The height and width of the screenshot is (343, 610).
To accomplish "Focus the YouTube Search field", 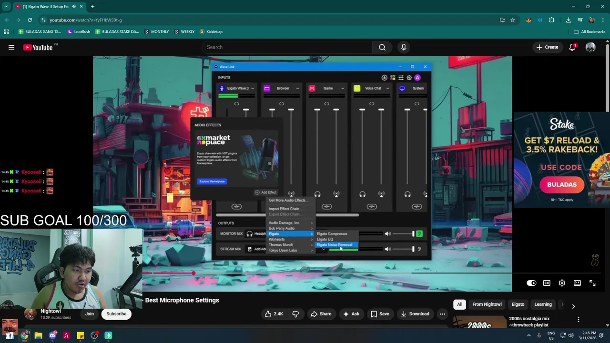I will pyautogui.click(x=286, y=47).
